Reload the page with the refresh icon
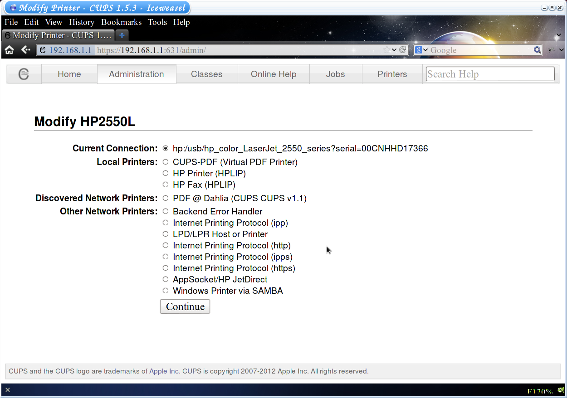 point(402,50)
